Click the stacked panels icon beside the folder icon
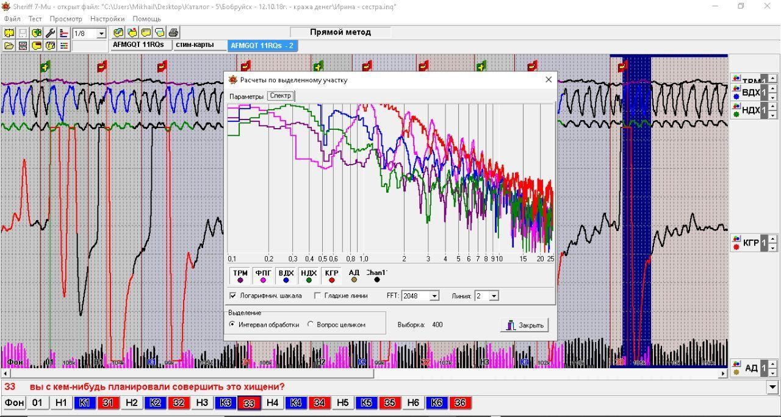The width and height of the screenshot is (781, 417). (x=23, y=46)
